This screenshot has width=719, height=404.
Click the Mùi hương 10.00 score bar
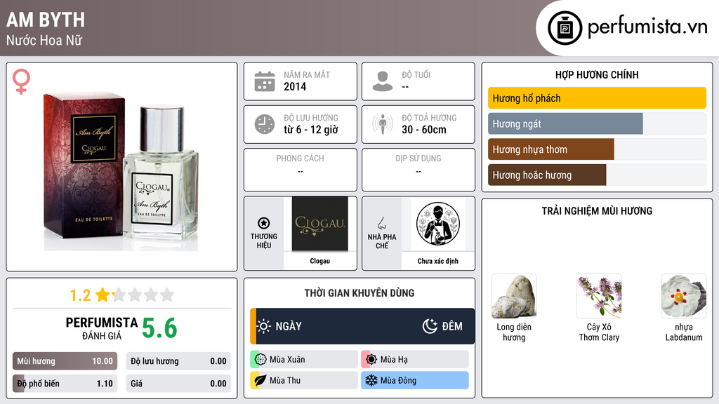[65, 361]
